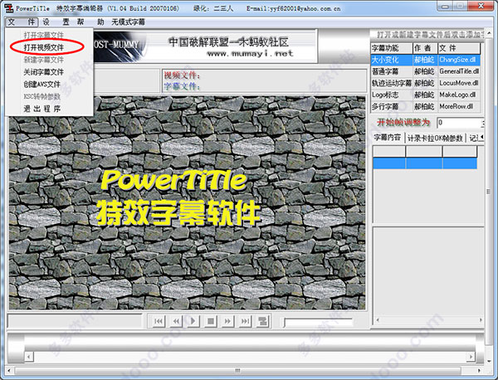Switch to the 字幕内容 tab
This screenshot has width=498, height=380.
pos(387,138)
